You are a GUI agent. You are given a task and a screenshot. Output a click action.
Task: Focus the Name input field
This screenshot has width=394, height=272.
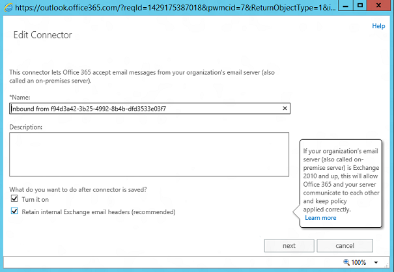click(x=150, y=109)
